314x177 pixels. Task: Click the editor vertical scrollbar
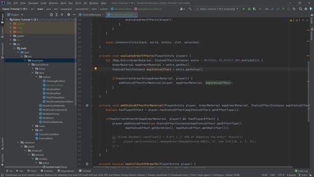(x=308, y=91)
